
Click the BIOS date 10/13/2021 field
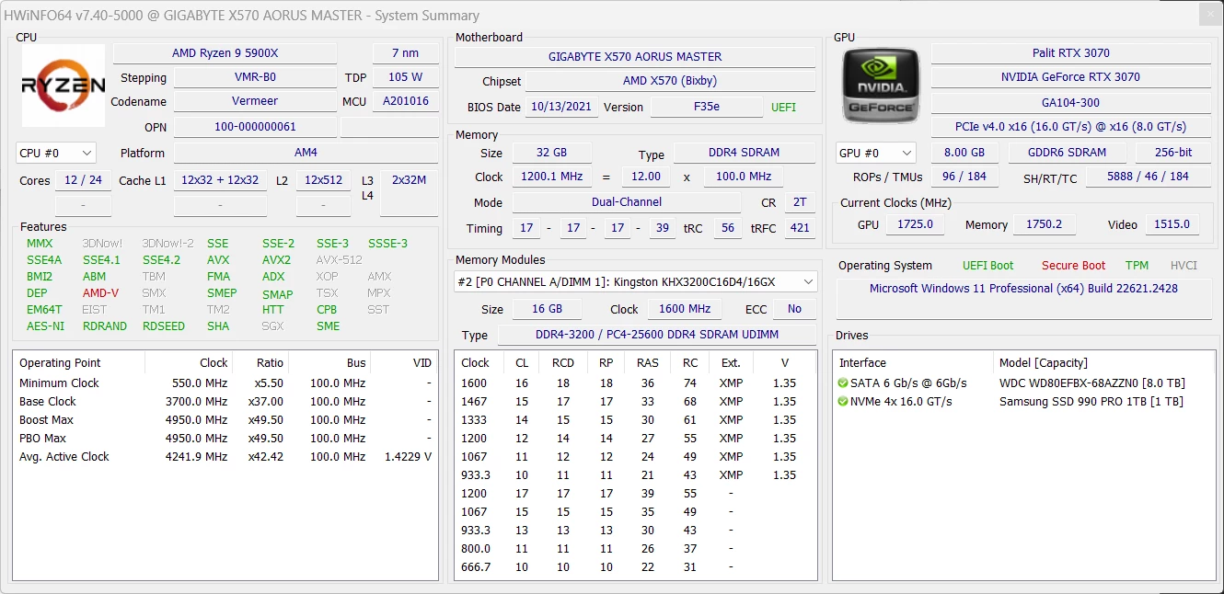tap(562, 107)
